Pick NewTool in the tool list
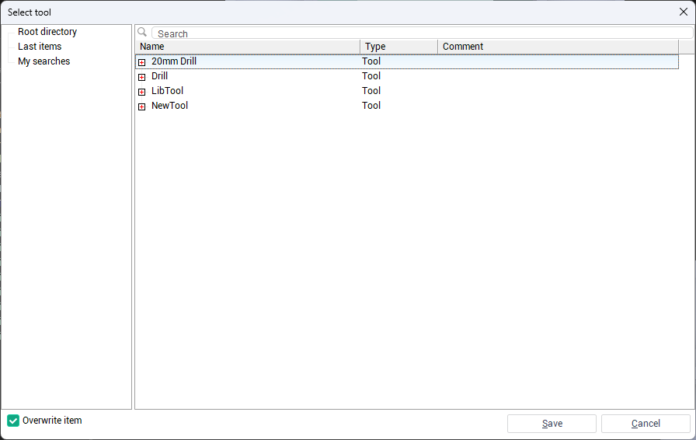The image size is (696, 440). coord(169,106)
